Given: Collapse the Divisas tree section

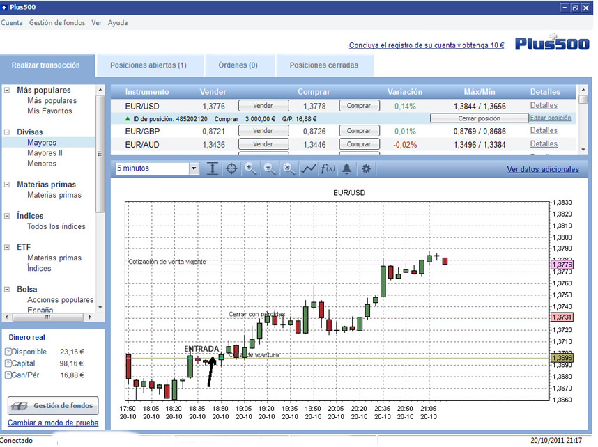Looking at the screenshot, I should coord(8,132).
